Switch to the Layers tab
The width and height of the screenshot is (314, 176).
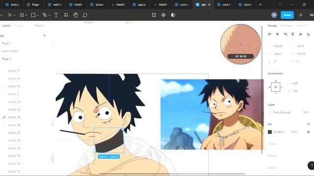coord(6,26)
